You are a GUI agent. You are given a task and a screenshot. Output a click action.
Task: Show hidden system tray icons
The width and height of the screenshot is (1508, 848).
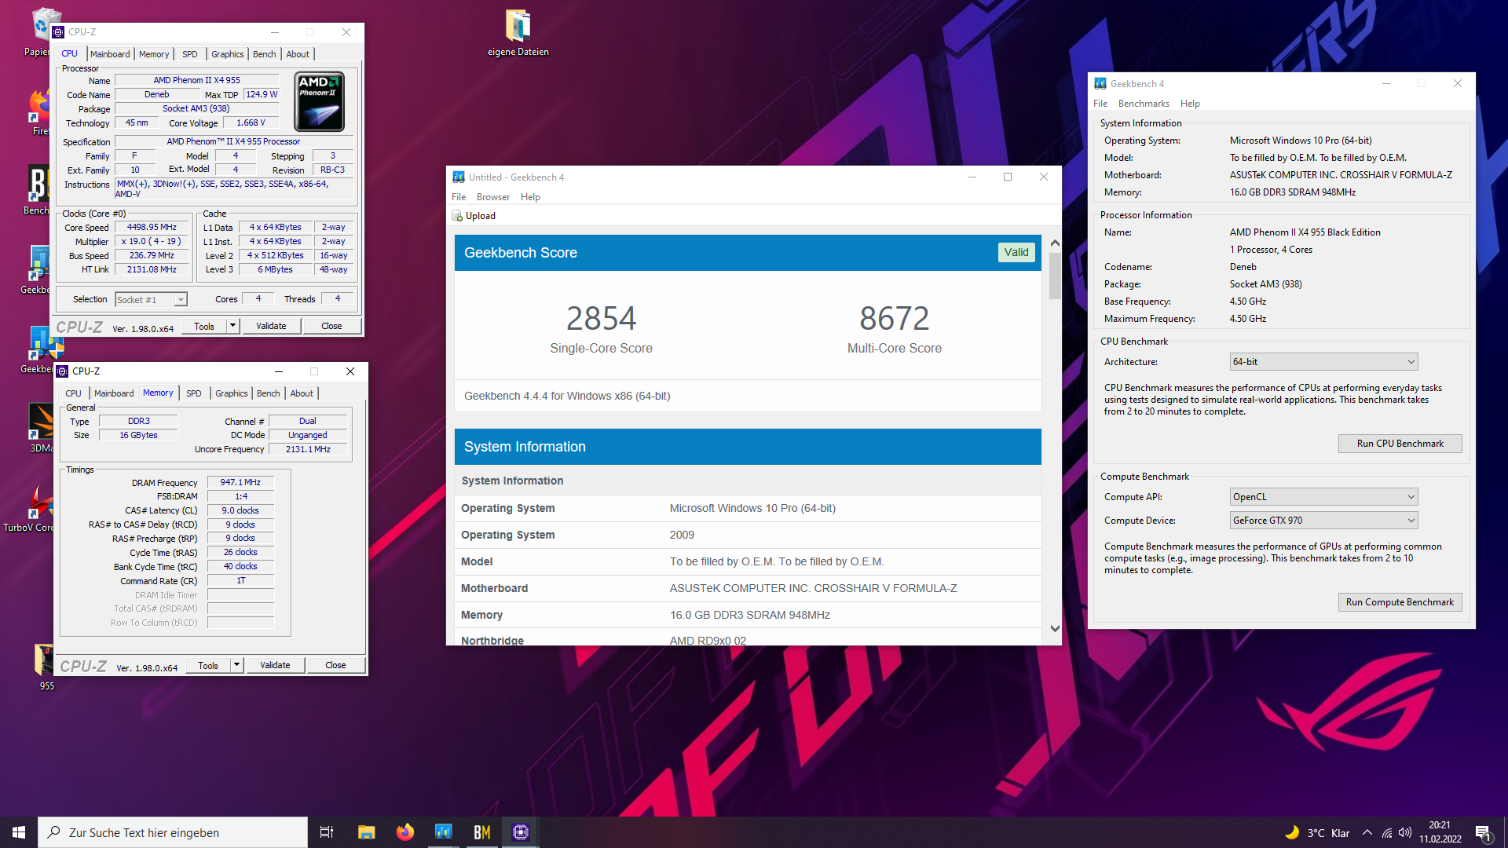click(x=1367, y=833)
